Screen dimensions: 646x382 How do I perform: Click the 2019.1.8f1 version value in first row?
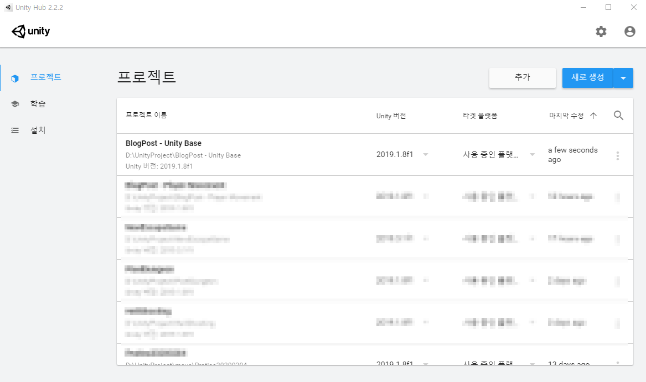coord(394,154)
